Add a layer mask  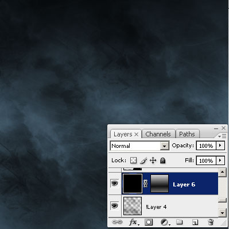coord(149,222)
